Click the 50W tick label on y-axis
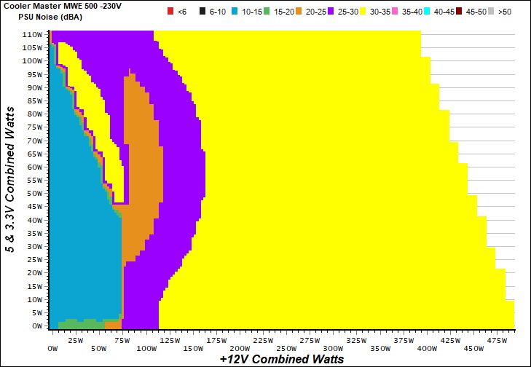Viewport: 531px width, 367px height. click(x=34, y=193)
